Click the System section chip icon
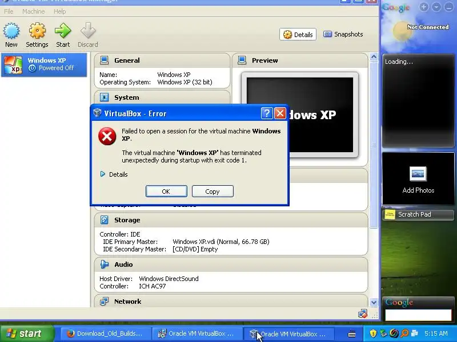The width and height of the screenshot is (457, 342). 104,97
